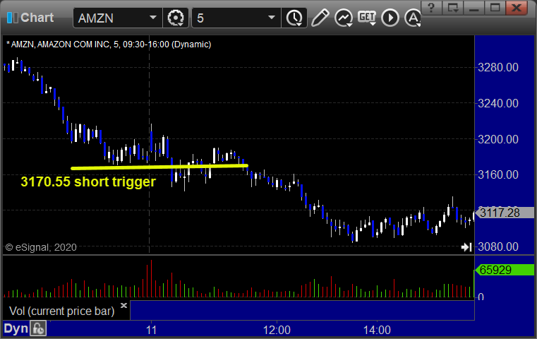Click the AMZN, AMAZON COM INC chart title
Screen dimensions: 537x339
[x=109, y=44]
